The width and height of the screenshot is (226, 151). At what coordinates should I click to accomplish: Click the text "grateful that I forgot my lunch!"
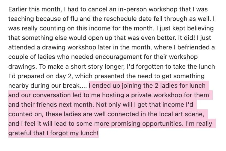(x=53, y=133)
